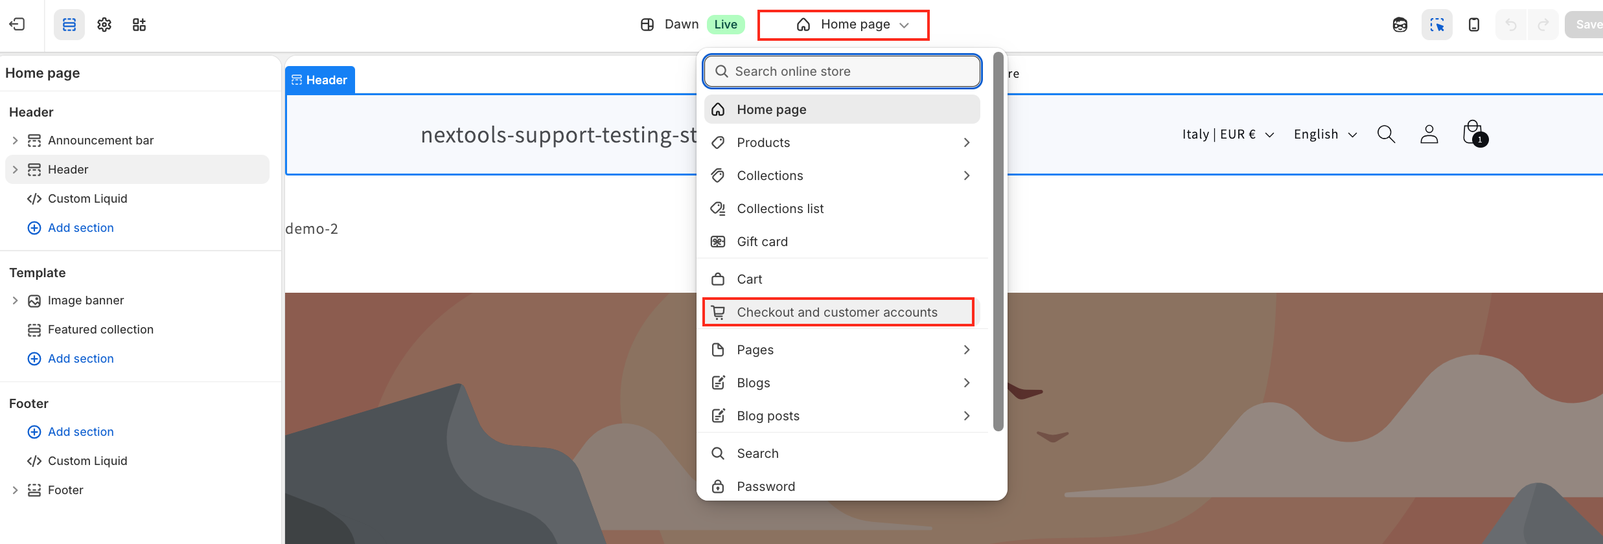Select Collections list menu item

[x=842, y=209]
